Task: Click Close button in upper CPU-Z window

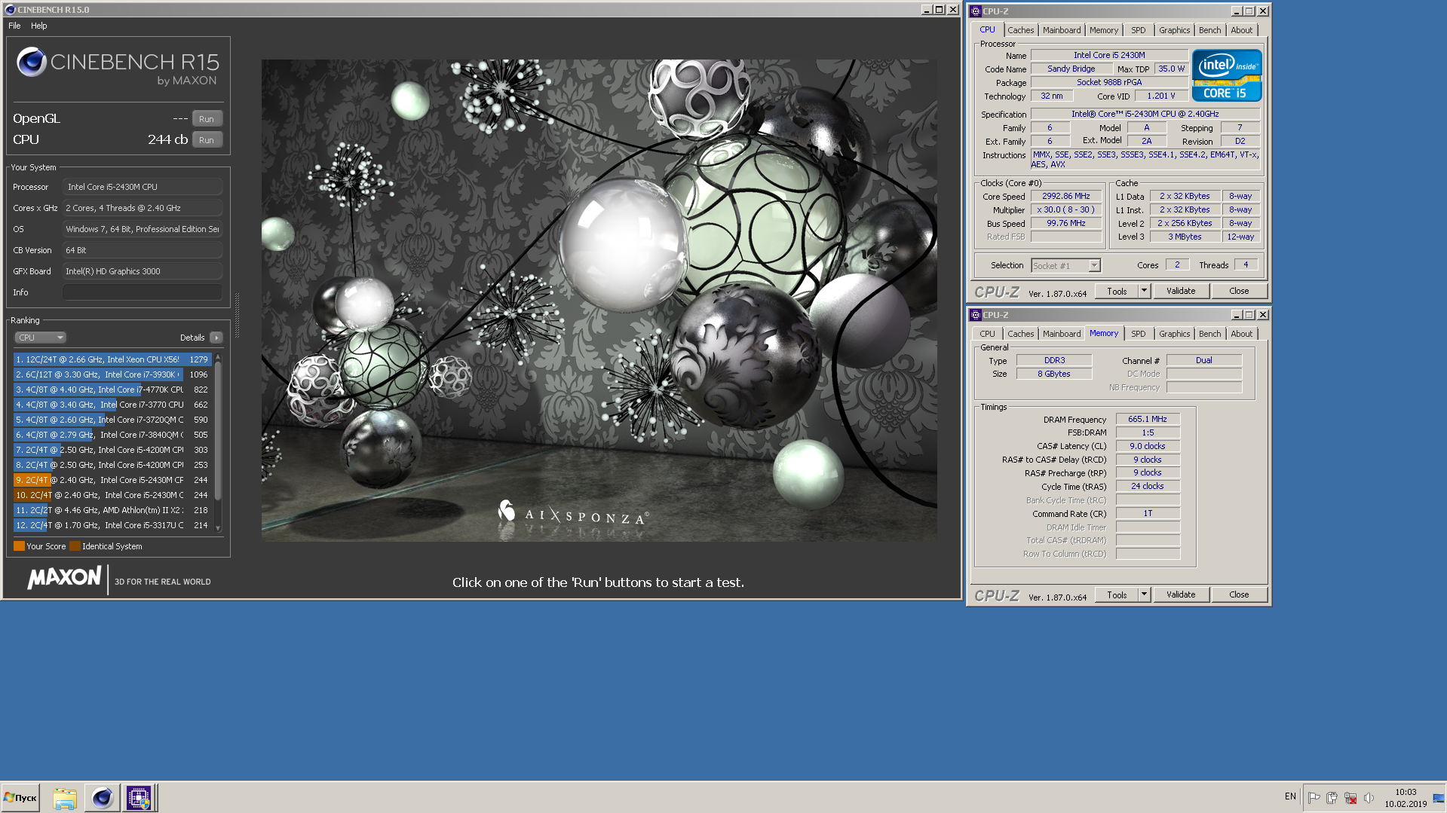Action: (x=1239, y=292)
